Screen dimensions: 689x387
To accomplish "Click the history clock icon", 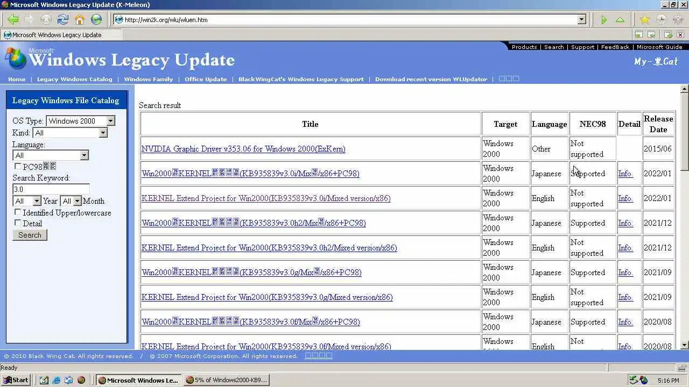I will 661,20.
